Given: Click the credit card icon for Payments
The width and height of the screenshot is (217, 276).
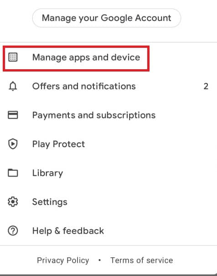Looking at the screenshot, I should coord(13,115).
